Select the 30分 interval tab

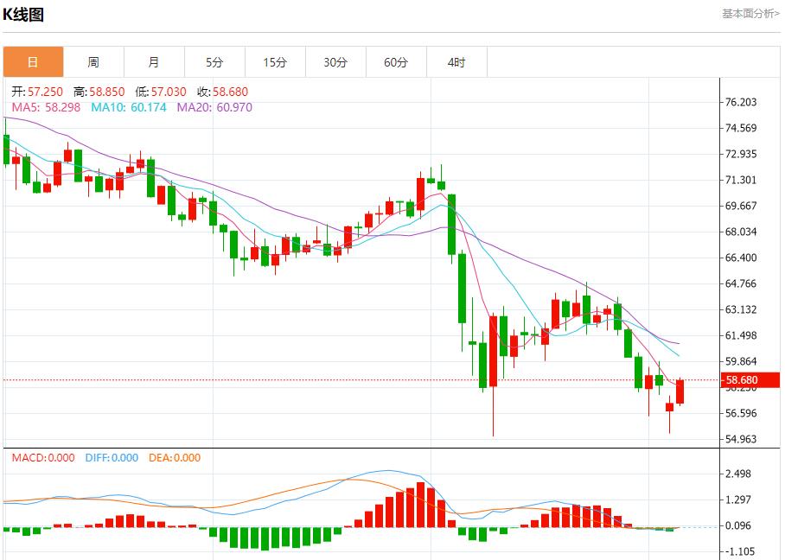[335, 62]
